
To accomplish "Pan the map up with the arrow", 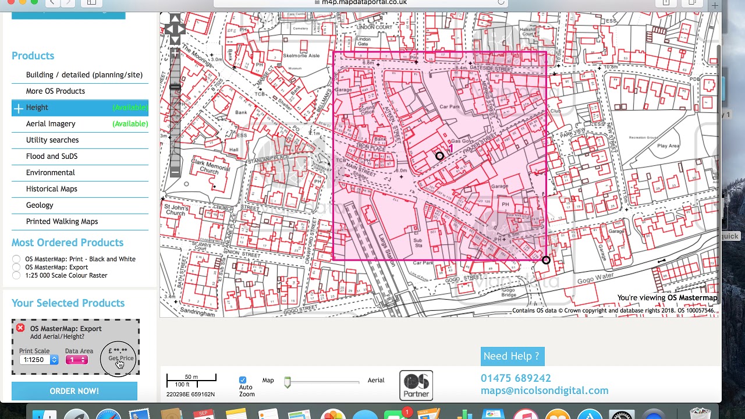I will pos(175,19).
